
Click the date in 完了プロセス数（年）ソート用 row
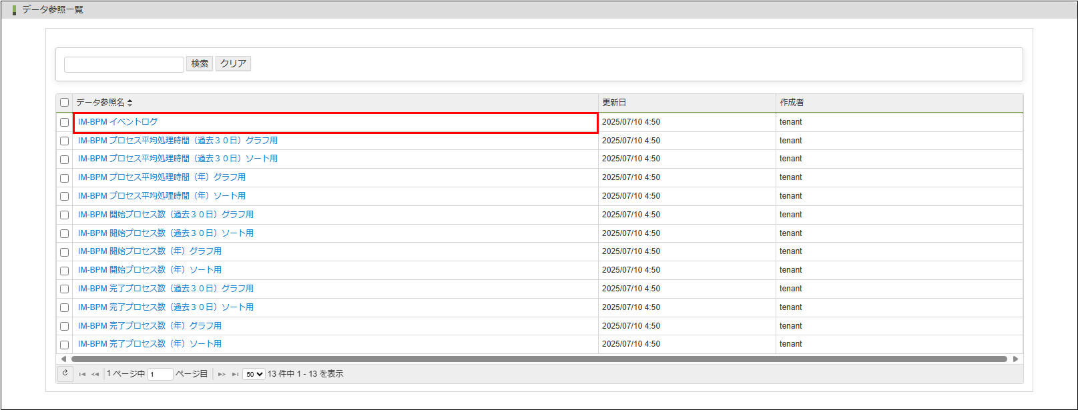pyautogui.click(x=631, y=344)
